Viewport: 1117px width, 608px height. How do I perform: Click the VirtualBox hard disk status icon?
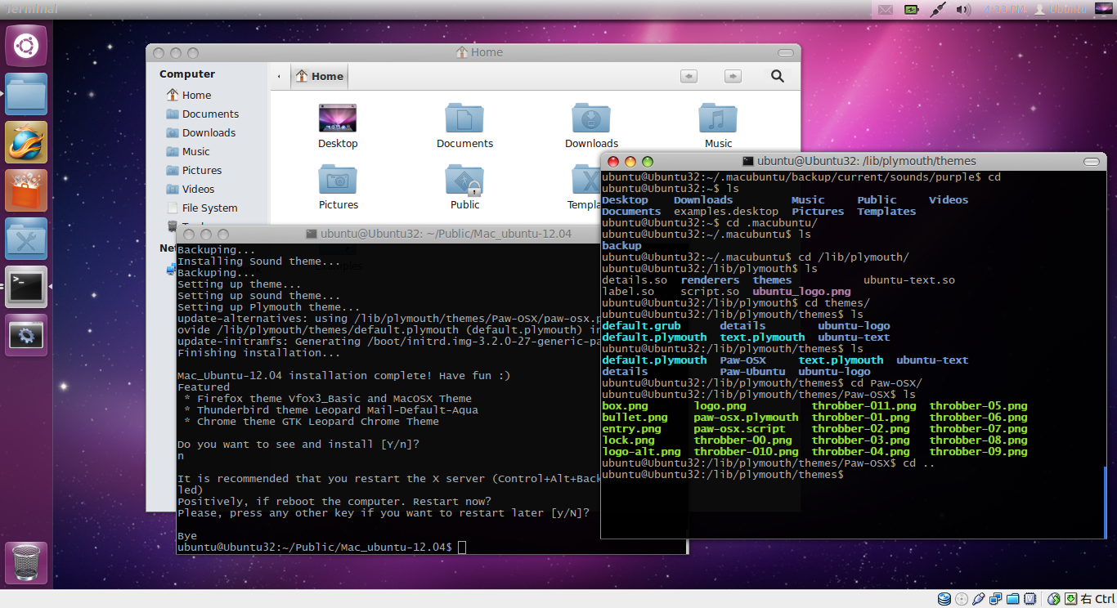(944, 599)
